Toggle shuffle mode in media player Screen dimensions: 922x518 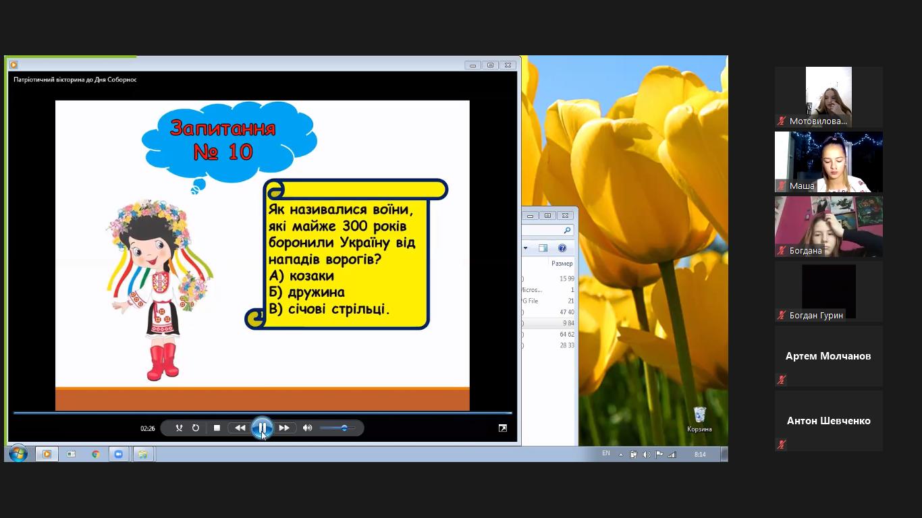pos(179,428)
